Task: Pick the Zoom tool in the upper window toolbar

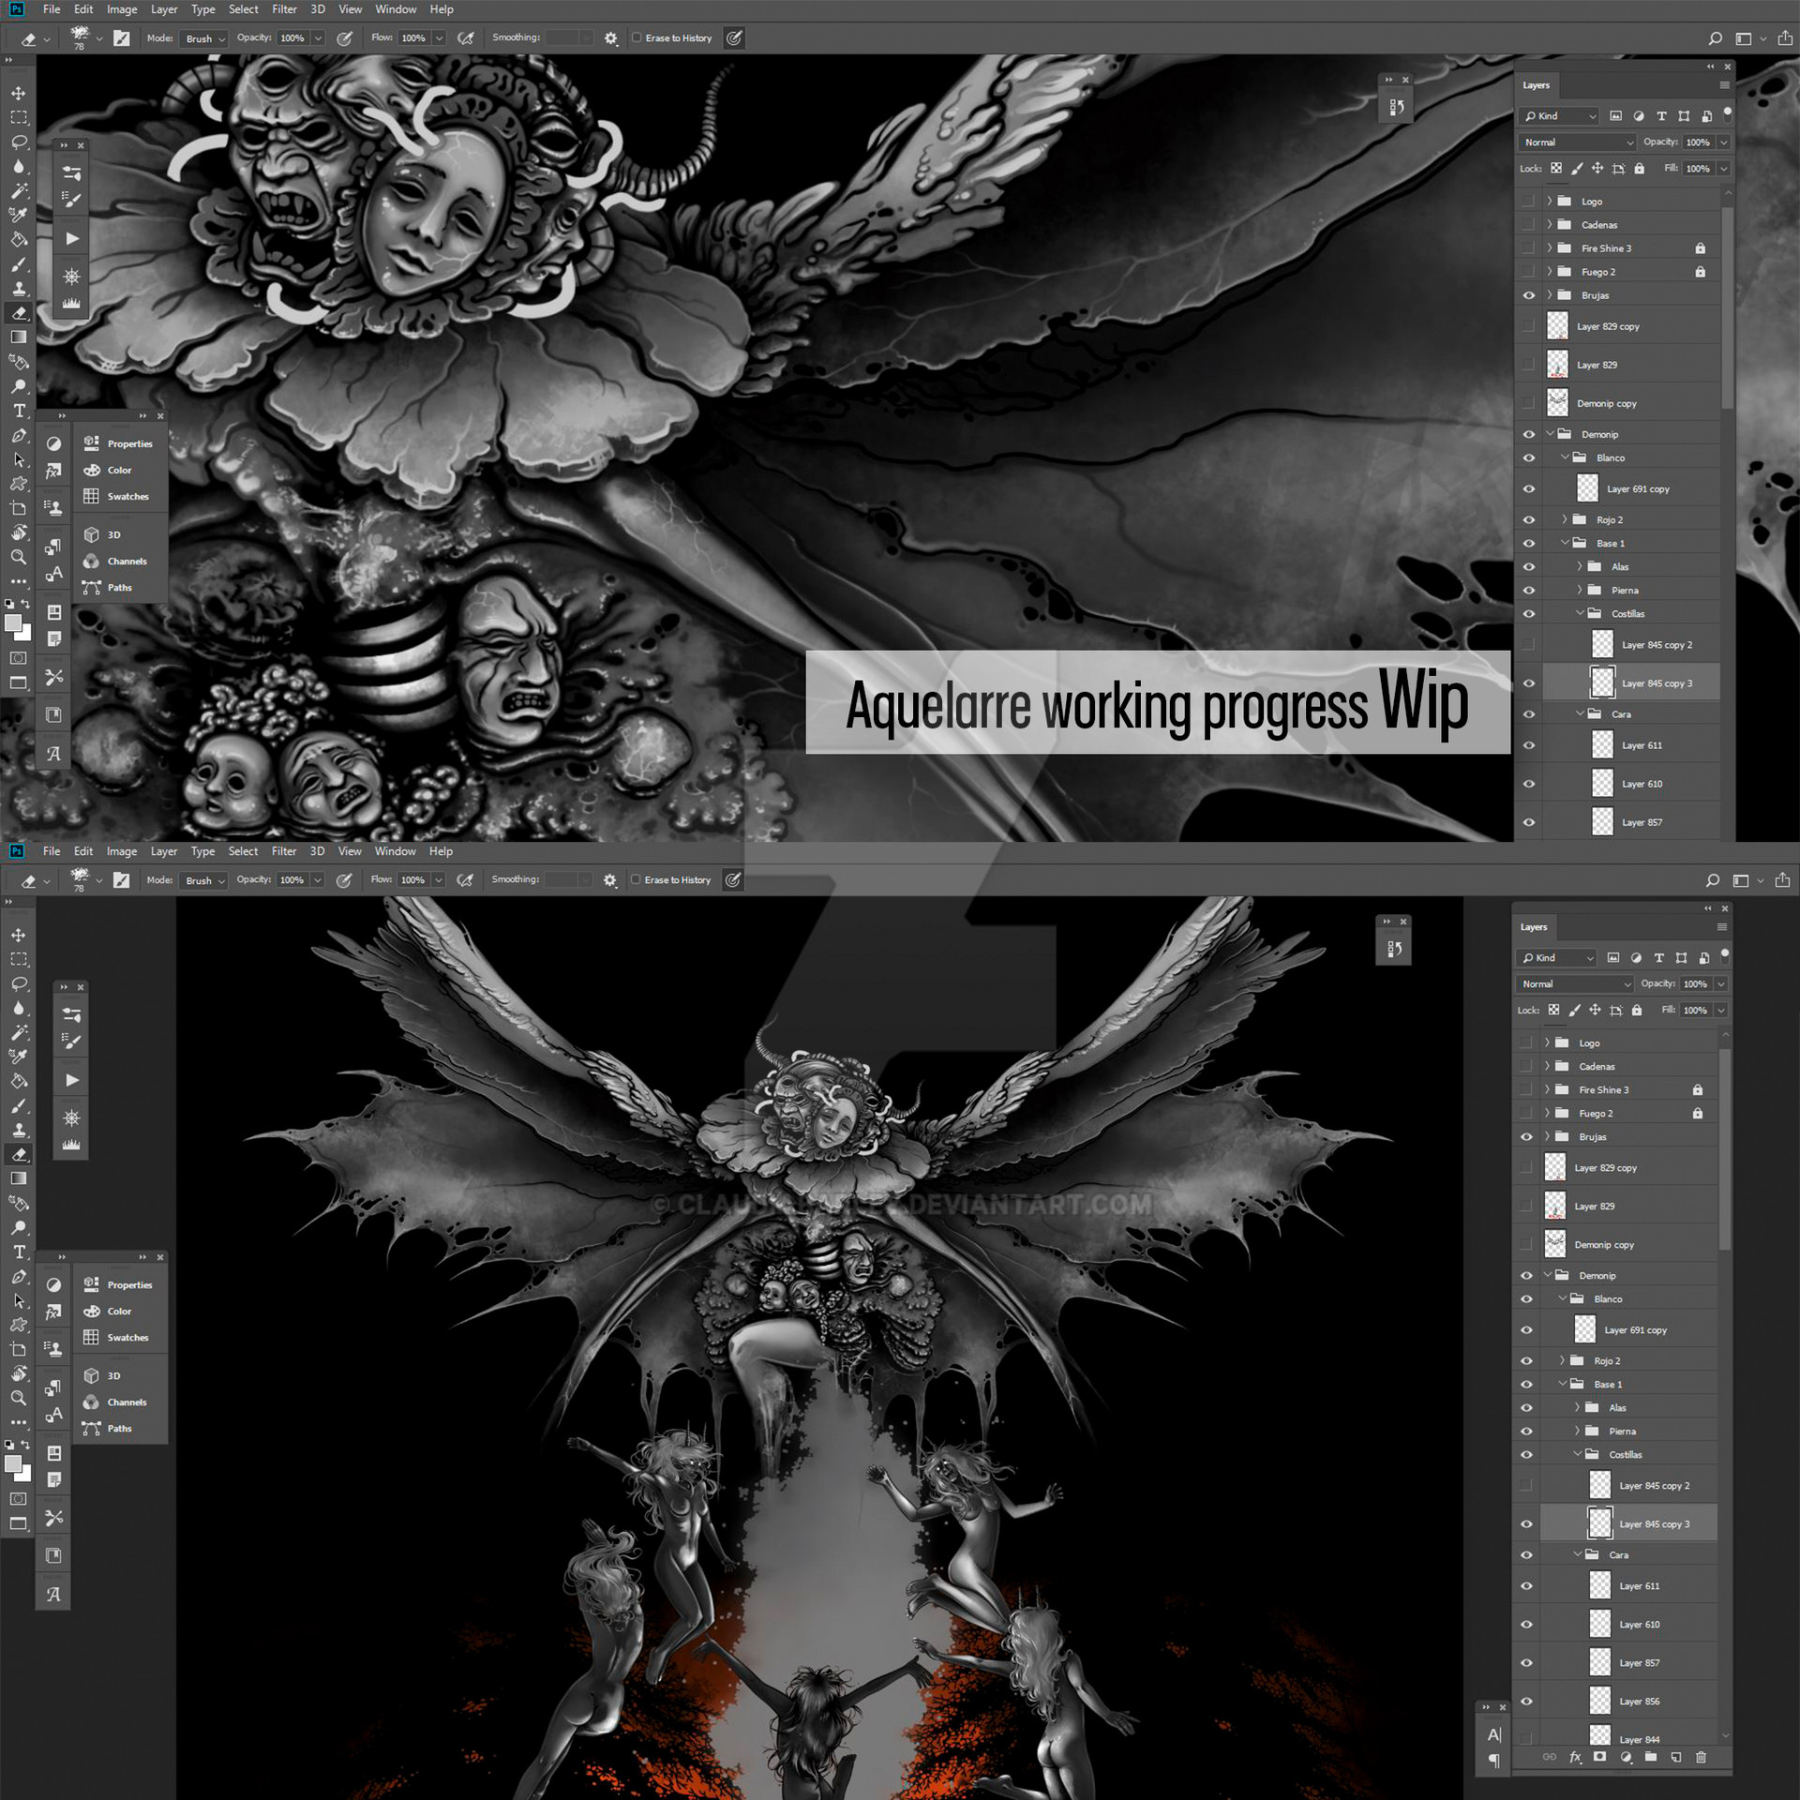Action: [x=19, y=557]
